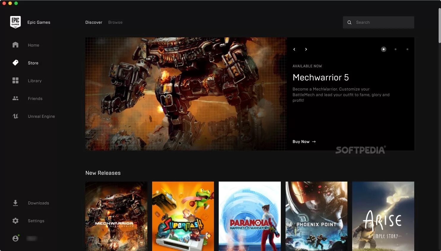Open the Library grid icon
The image size is (441, 251).
(15, 80)
